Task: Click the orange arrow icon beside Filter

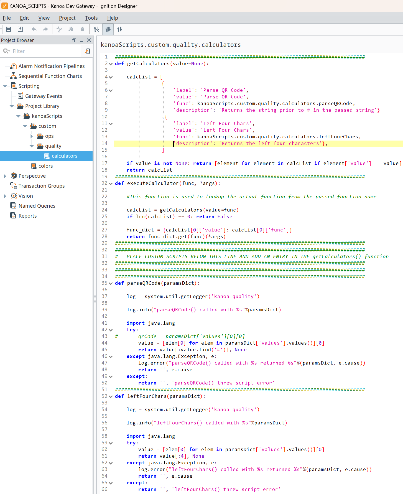Action: (x=87, y=51)
